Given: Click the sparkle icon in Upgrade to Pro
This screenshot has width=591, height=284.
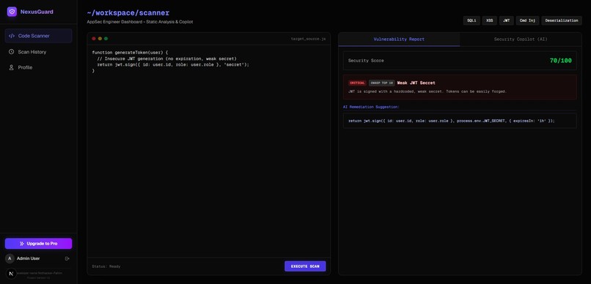Looking at the screenshot, I should [x=22, y=243].
